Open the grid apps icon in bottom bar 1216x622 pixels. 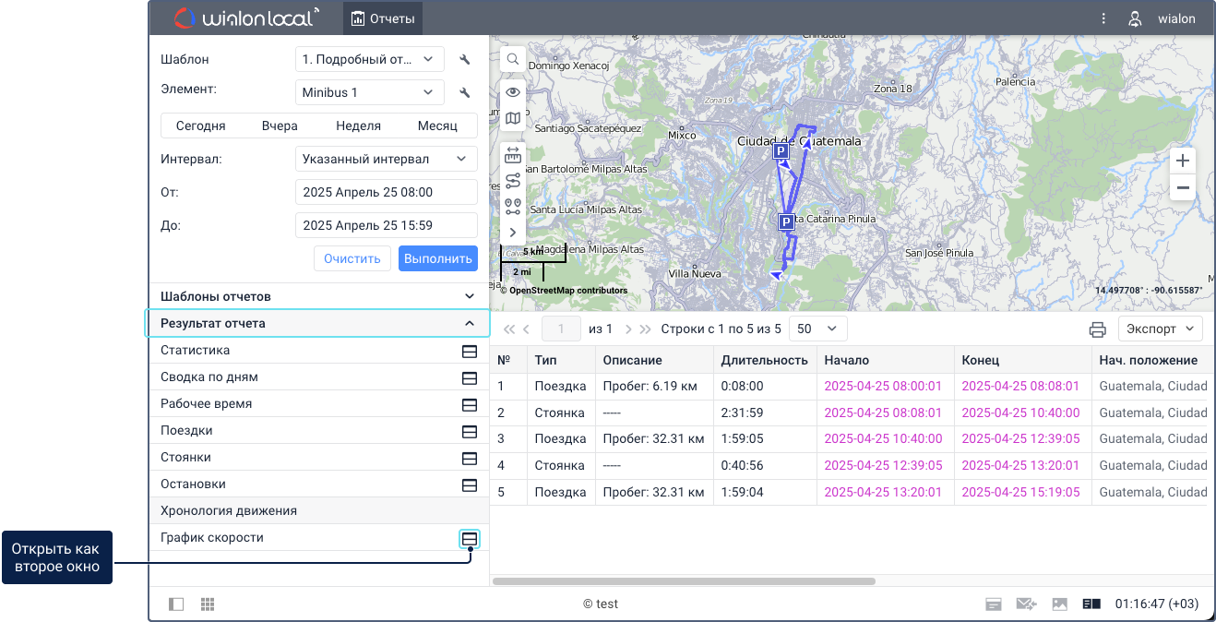208,604
